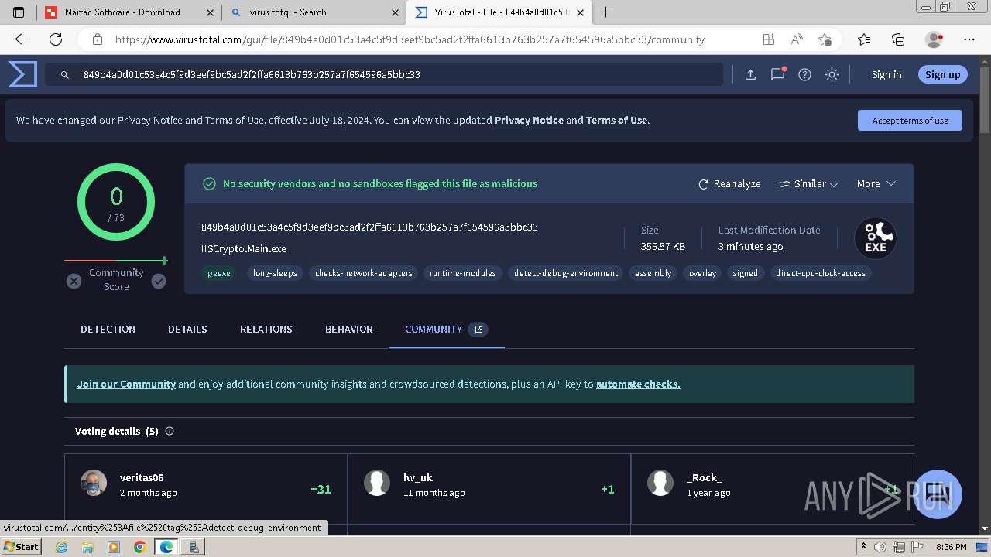Click the assembly tag

(x=653, y=273)
